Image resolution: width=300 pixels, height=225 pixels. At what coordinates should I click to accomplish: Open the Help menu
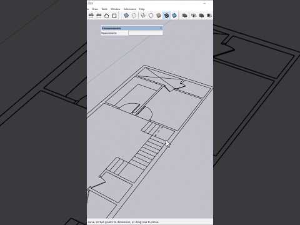click(142, 9)
